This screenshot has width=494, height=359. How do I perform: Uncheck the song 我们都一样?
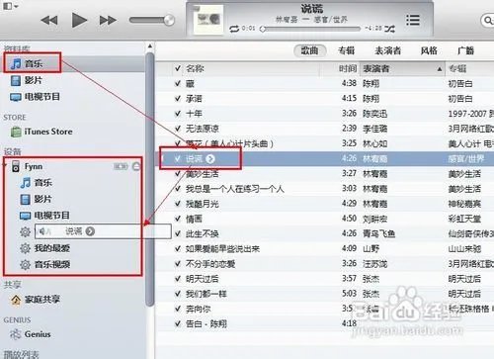click(178, 294)
